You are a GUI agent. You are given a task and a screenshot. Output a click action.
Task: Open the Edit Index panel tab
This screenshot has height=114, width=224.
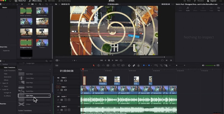[x=50, y=1]
